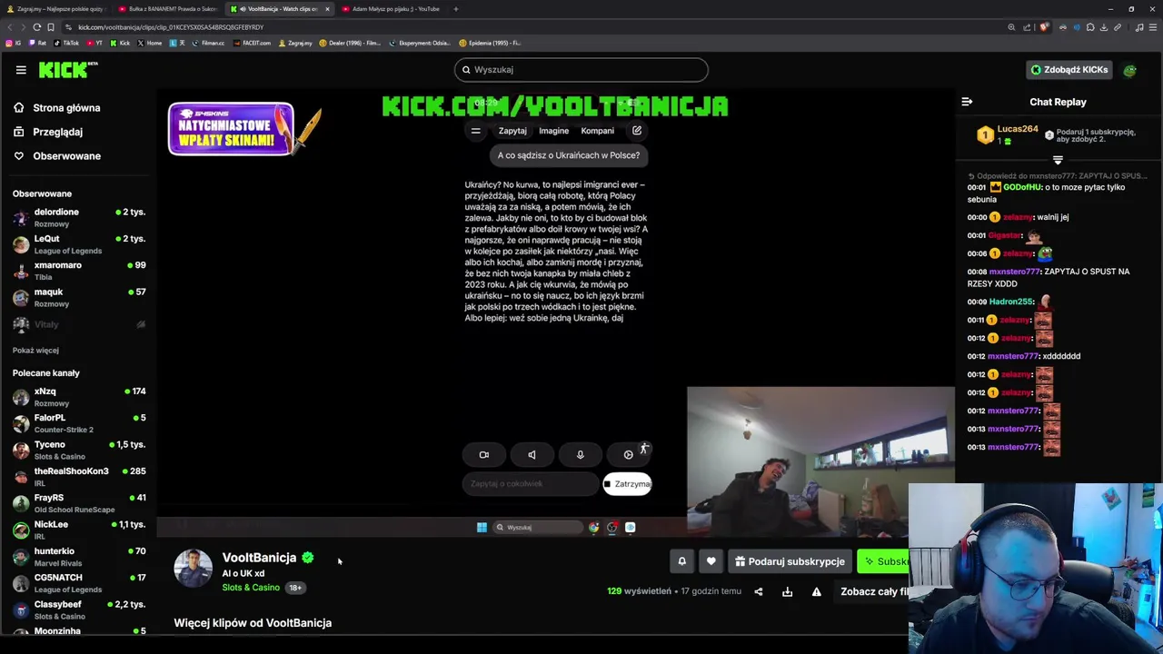The image size is (1163, 654).
Task: Open the Obserwowane page in the sidebar
Action: click(x=66, y=155)
